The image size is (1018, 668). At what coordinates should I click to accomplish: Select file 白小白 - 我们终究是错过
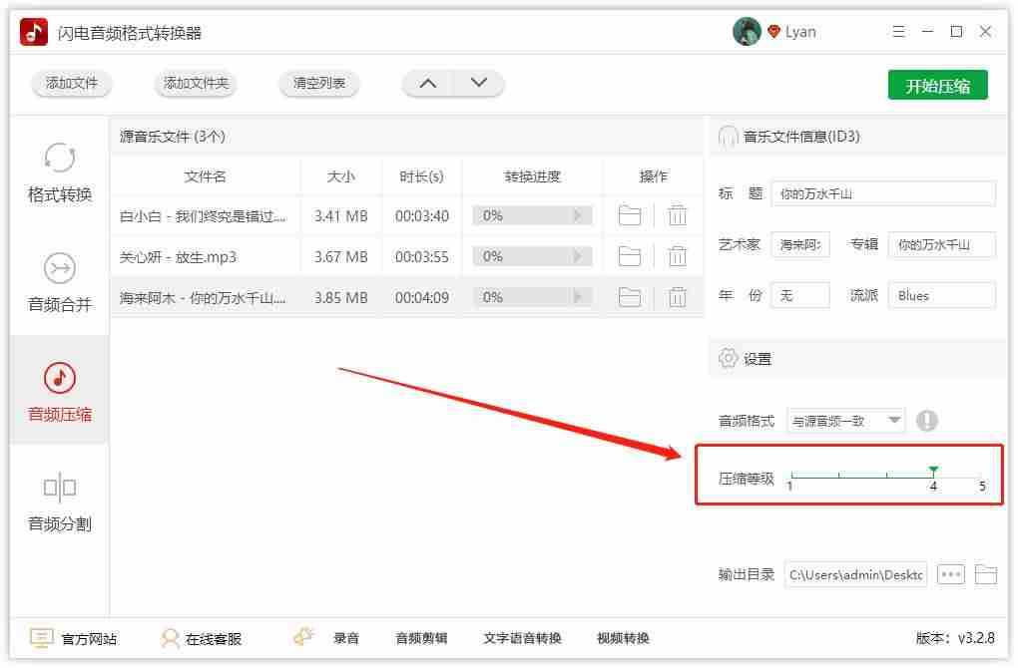pos(202,216)
